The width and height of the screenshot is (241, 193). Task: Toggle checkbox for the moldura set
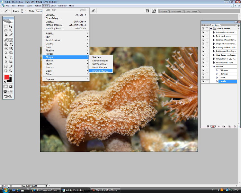point(203,66)
